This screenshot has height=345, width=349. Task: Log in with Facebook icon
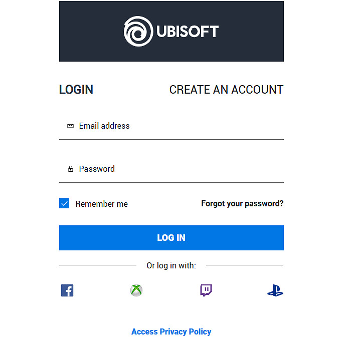point(67,290)
